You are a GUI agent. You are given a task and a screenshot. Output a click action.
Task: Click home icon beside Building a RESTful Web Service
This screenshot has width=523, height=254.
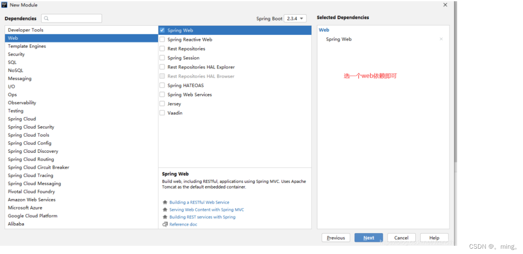[x=165, y=202]
